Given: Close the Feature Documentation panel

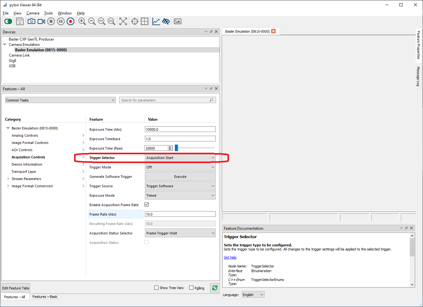Looking at the screenshot, I should click(412, 228).
